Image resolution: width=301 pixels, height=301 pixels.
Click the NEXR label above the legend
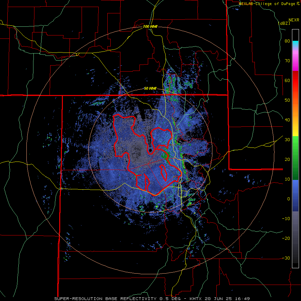click(294, 20)
